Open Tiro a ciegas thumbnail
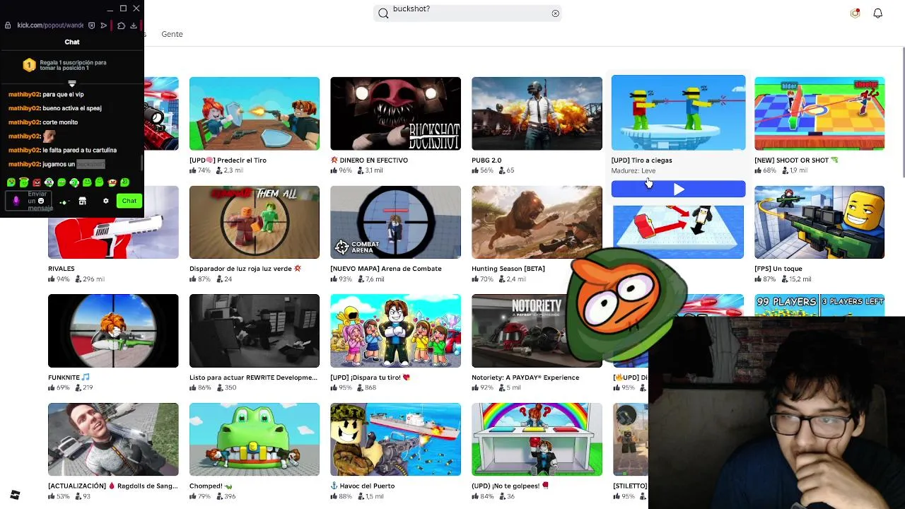Viewport: 905px width, 509px height. click(678, 112)
